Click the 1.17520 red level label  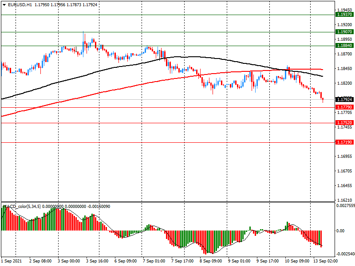(345, 123)
